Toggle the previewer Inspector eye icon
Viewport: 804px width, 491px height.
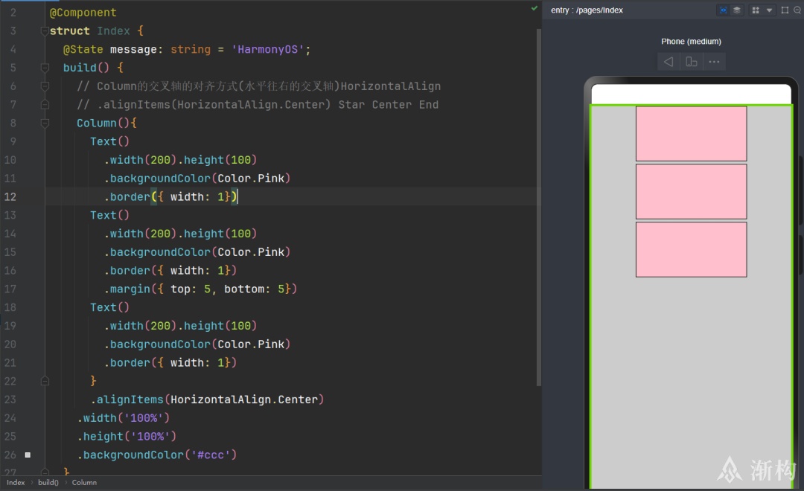point(723,10)
